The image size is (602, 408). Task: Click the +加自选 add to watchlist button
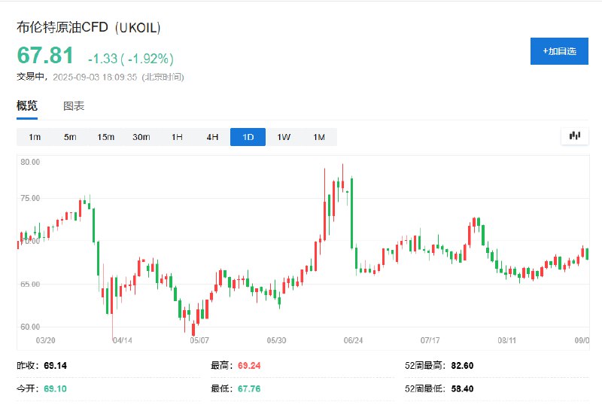coord(559,51)
